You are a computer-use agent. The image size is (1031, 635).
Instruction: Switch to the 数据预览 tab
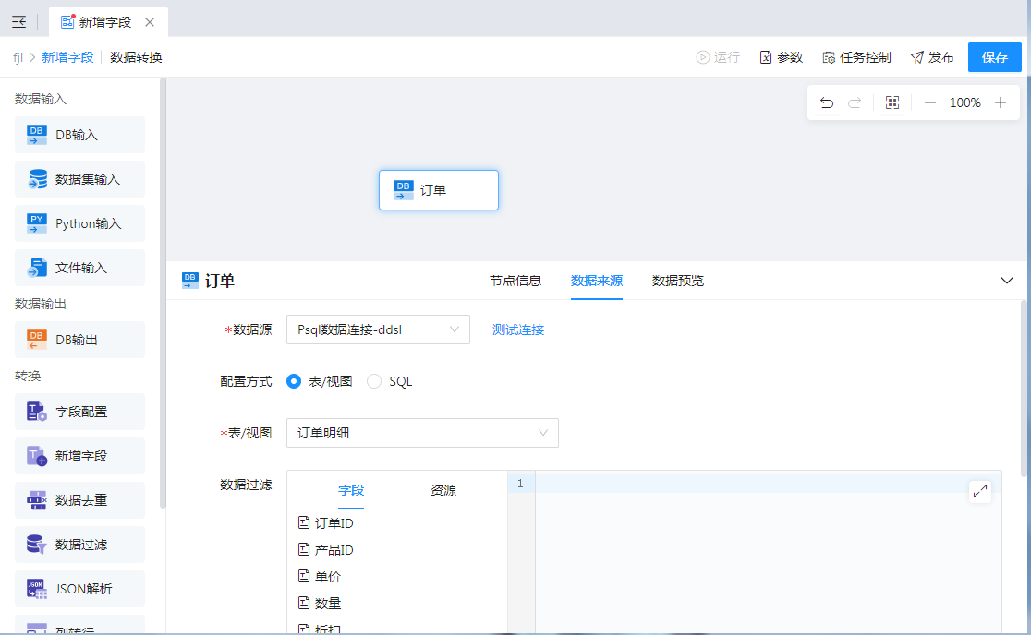678,281
